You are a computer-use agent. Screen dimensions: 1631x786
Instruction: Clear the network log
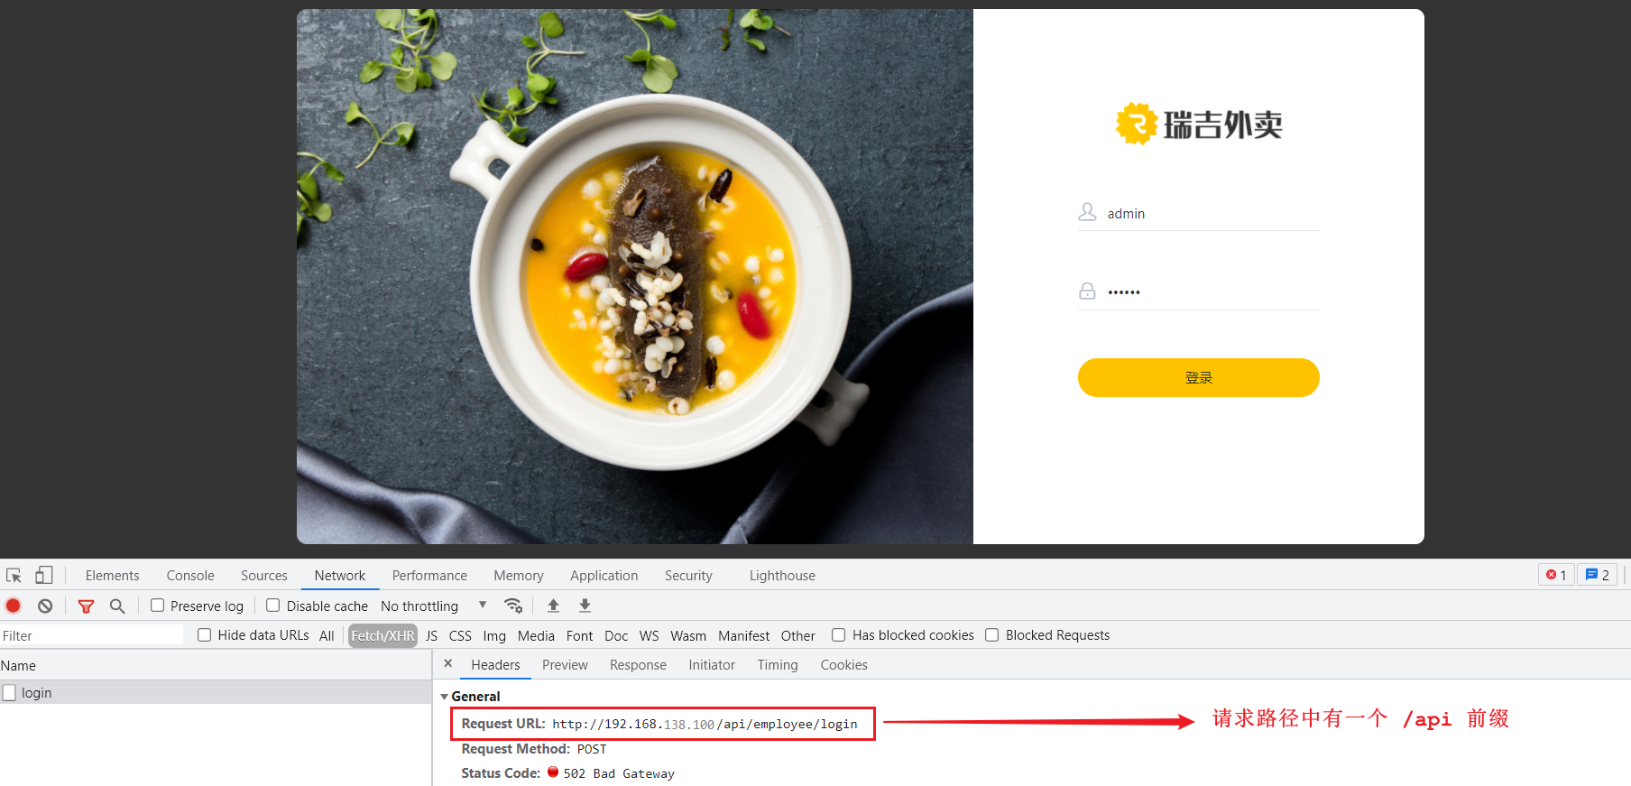pos(45,606)
